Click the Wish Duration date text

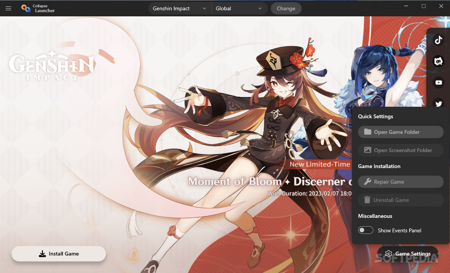[x=310, y=194]
